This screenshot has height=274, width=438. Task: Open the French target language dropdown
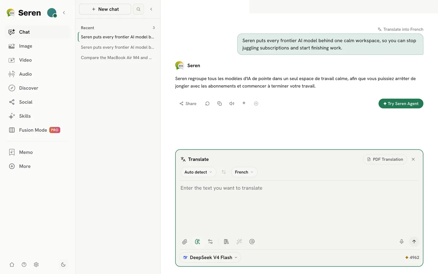244,172
